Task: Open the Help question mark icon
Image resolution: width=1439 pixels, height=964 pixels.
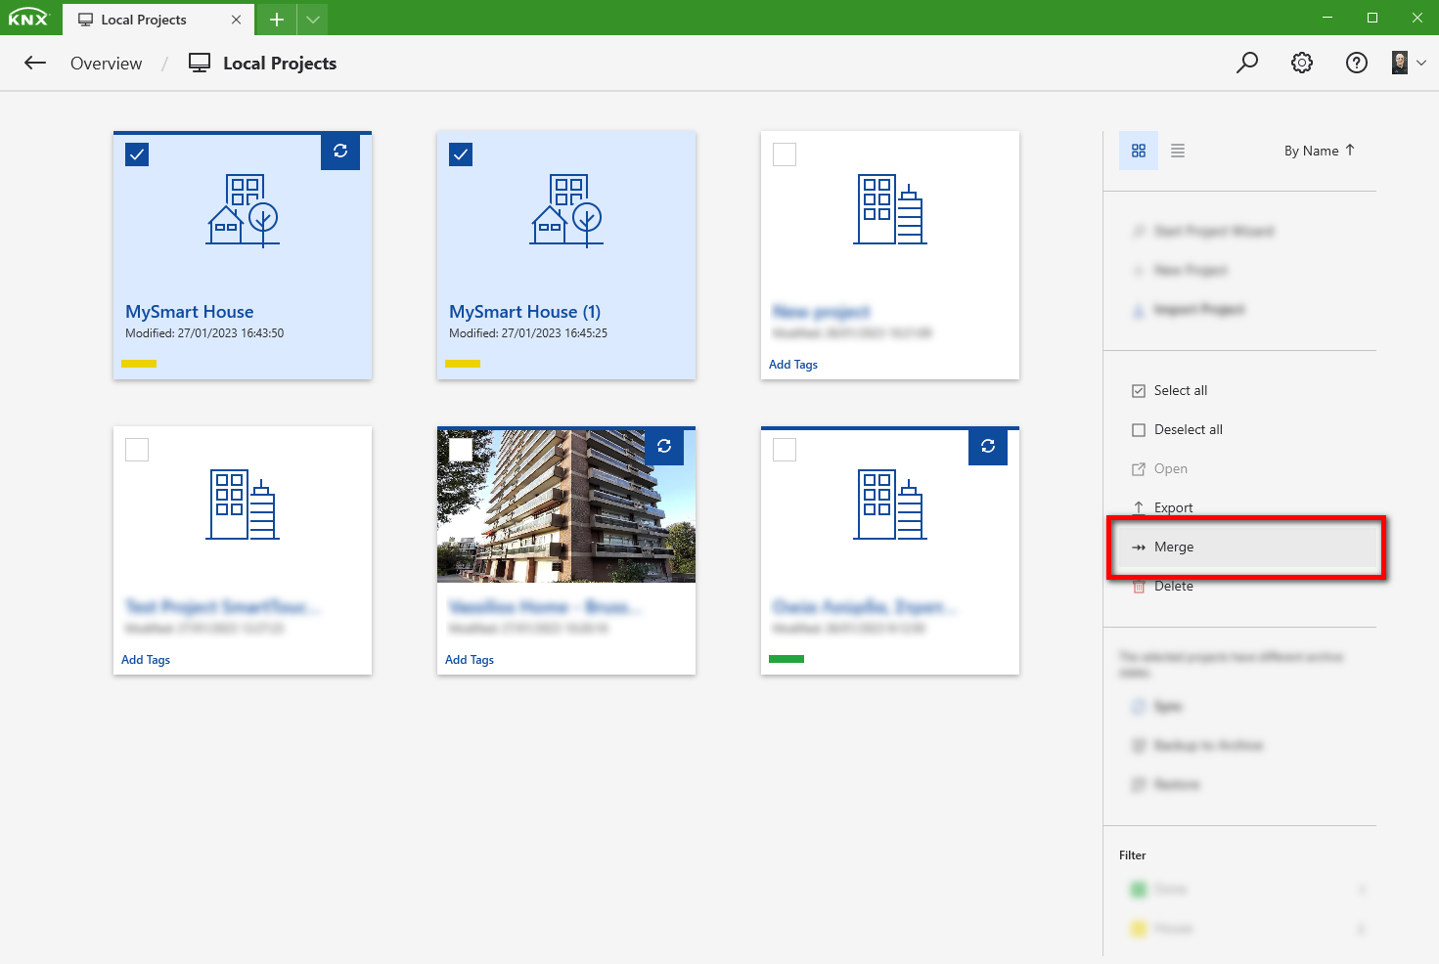Action: point(1356,62)
